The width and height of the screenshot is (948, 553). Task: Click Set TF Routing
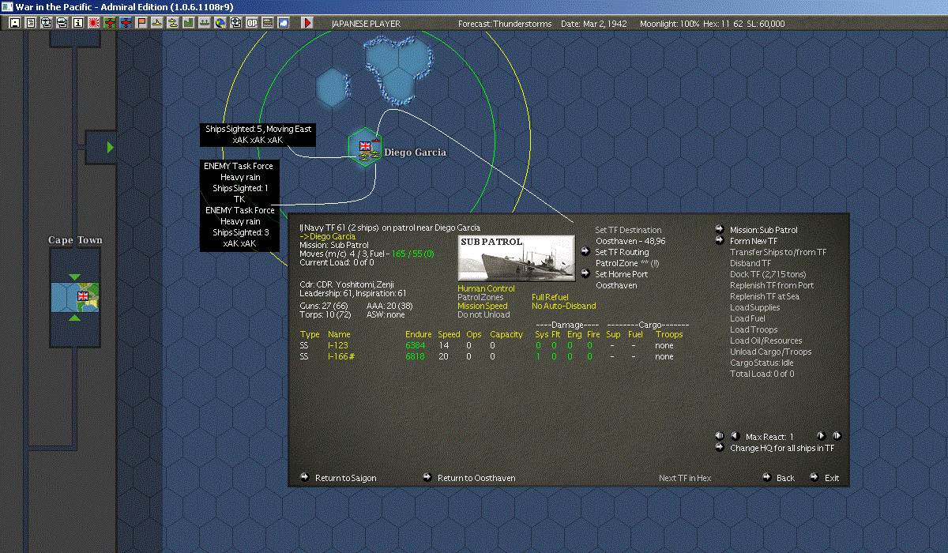622,252
